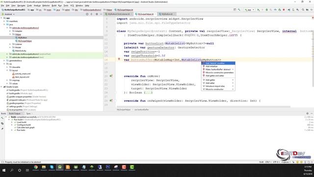Click the green Camtasia taskbar icon
Image resolution: width=314 pixels, height=177 pixels.
[132, 167]
